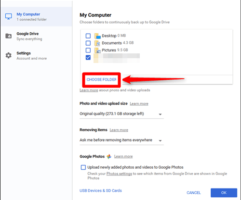Open Learn more next to Removing items
This screenshot has width=241, height=200.
pos(119,130)
